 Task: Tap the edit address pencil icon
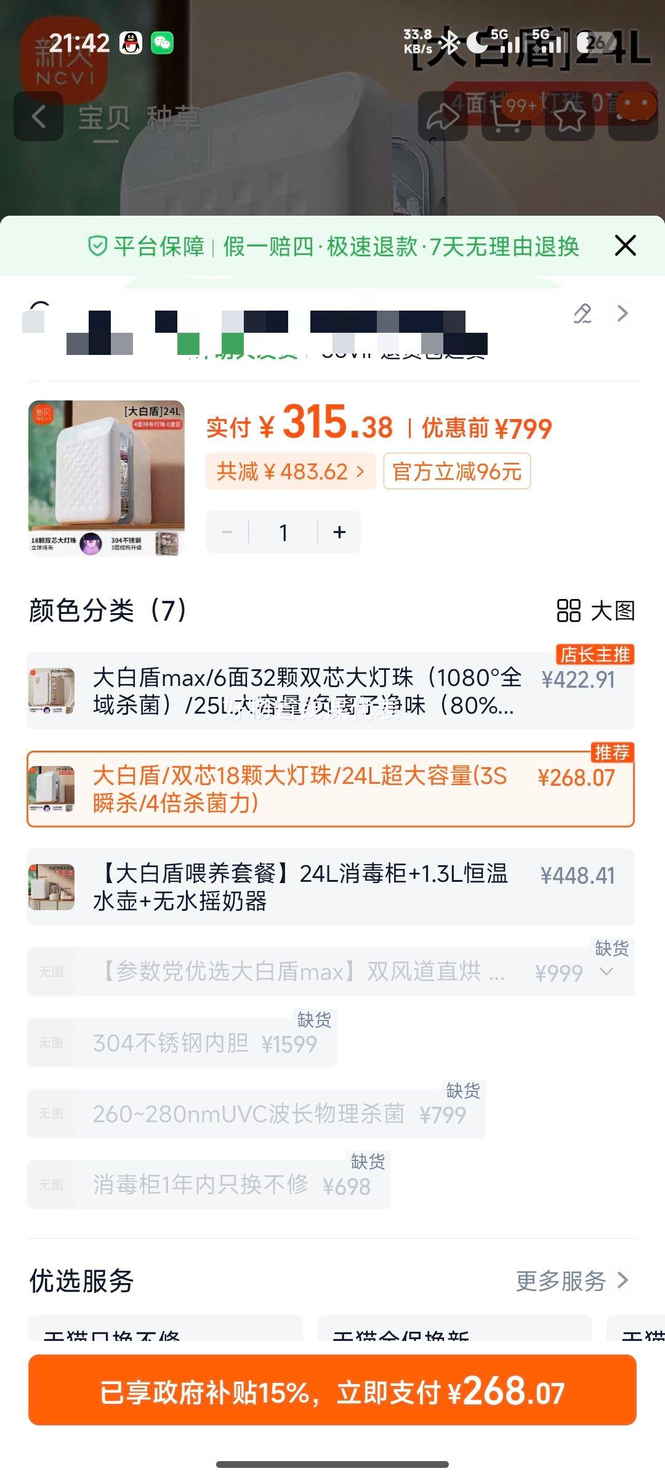[582, 313]
